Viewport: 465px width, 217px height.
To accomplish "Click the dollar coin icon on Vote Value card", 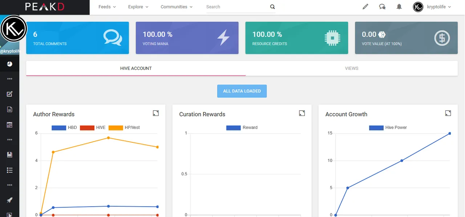I will coord(442,38).
